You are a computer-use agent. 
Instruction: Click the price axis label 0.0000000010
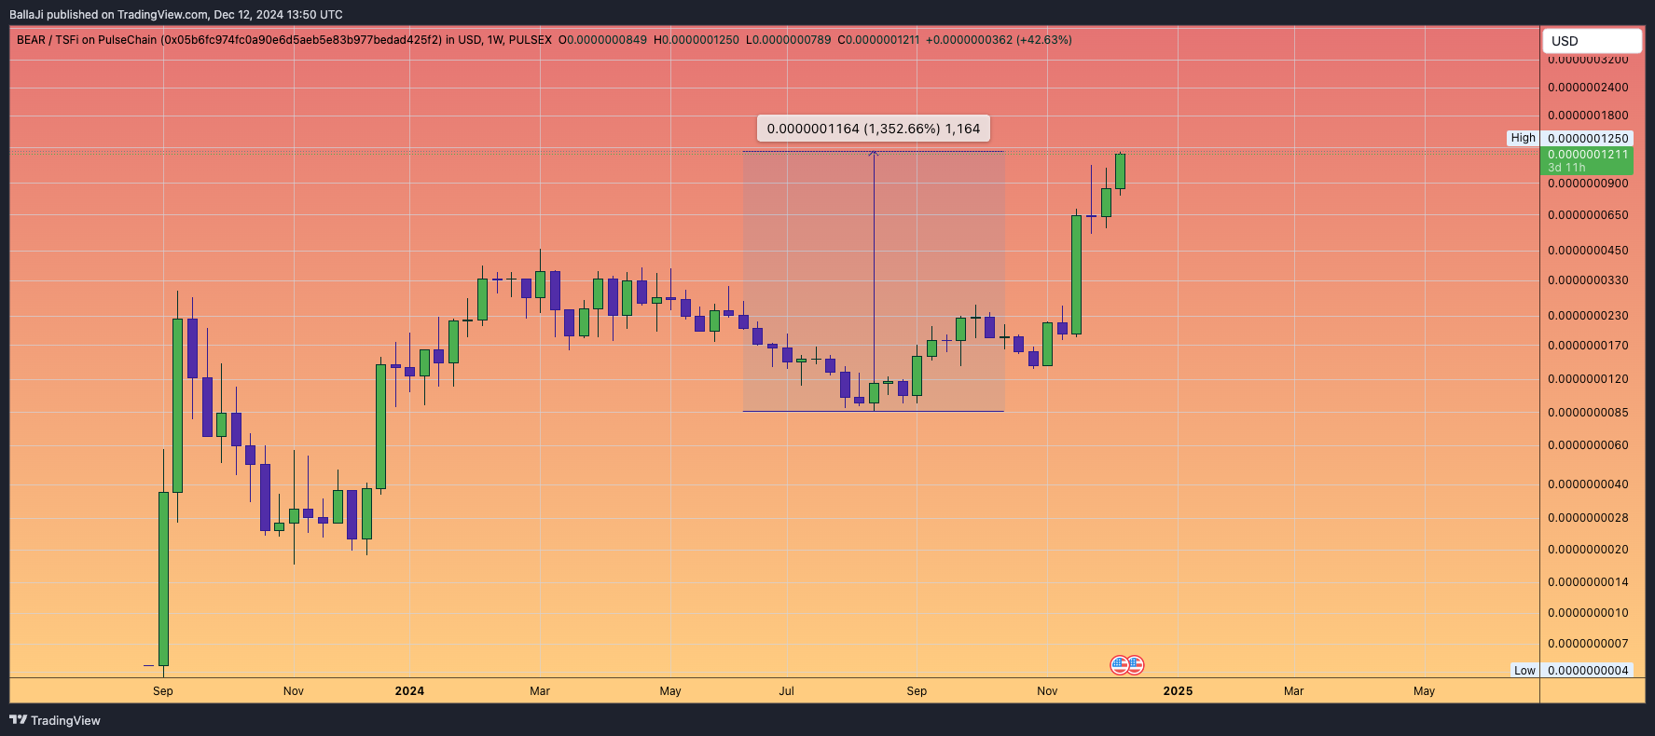(1588, 613)
